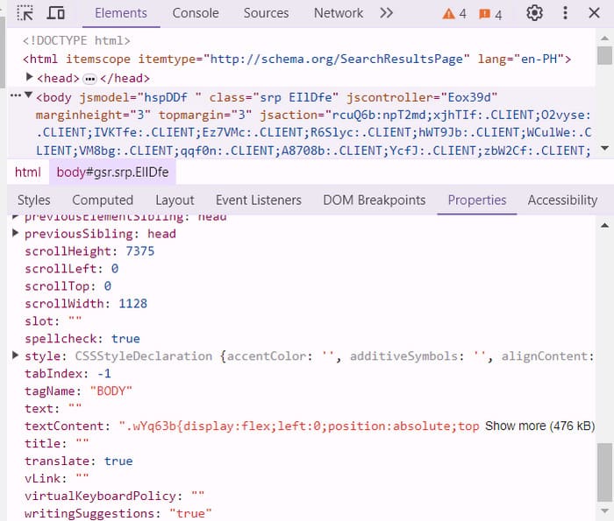The width and height of the screenshot is (614, 521).
Task: Click the writingSuggestions: "true" property
Action: coord(118,514)
